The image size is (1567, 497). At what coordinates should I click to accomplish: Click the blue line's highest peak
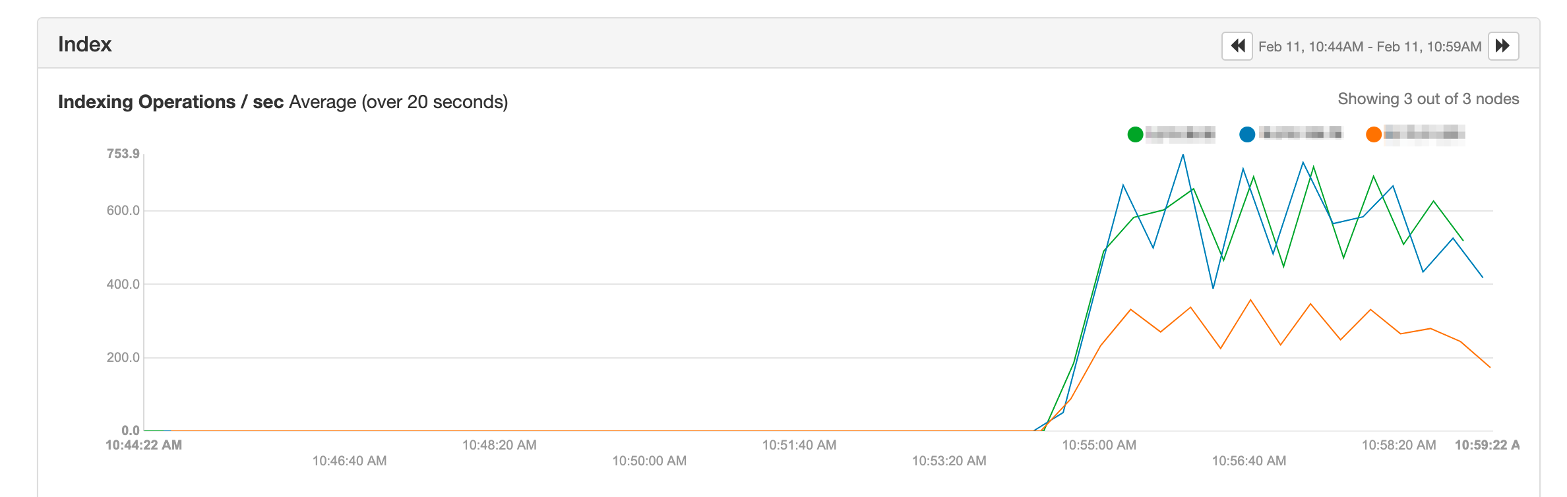1183,156
